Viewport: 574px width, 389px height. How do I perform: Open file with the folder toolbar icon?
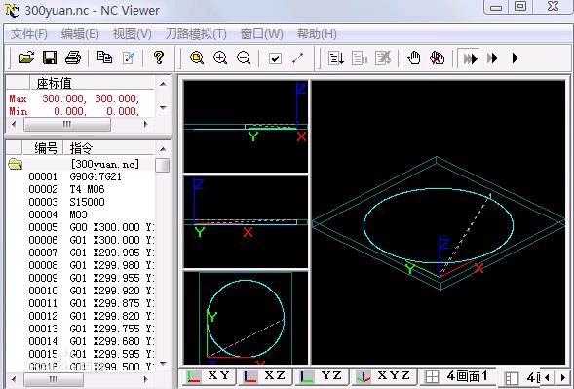pos(26,58)
